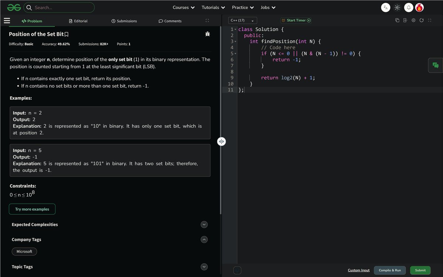Click the GeeksforGeeks logo
This screenshot has height=277, width=443.
(14, 7)
